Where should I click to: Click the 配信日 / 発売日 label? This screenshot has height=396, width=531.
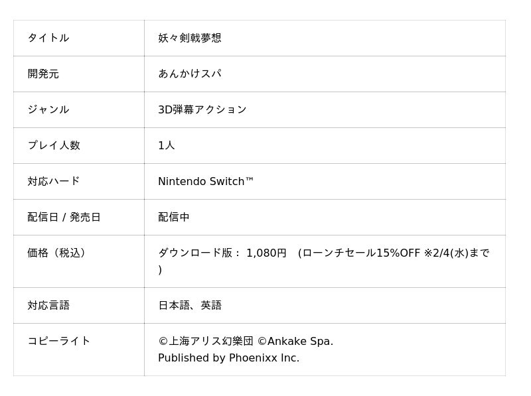coord(64,217)
